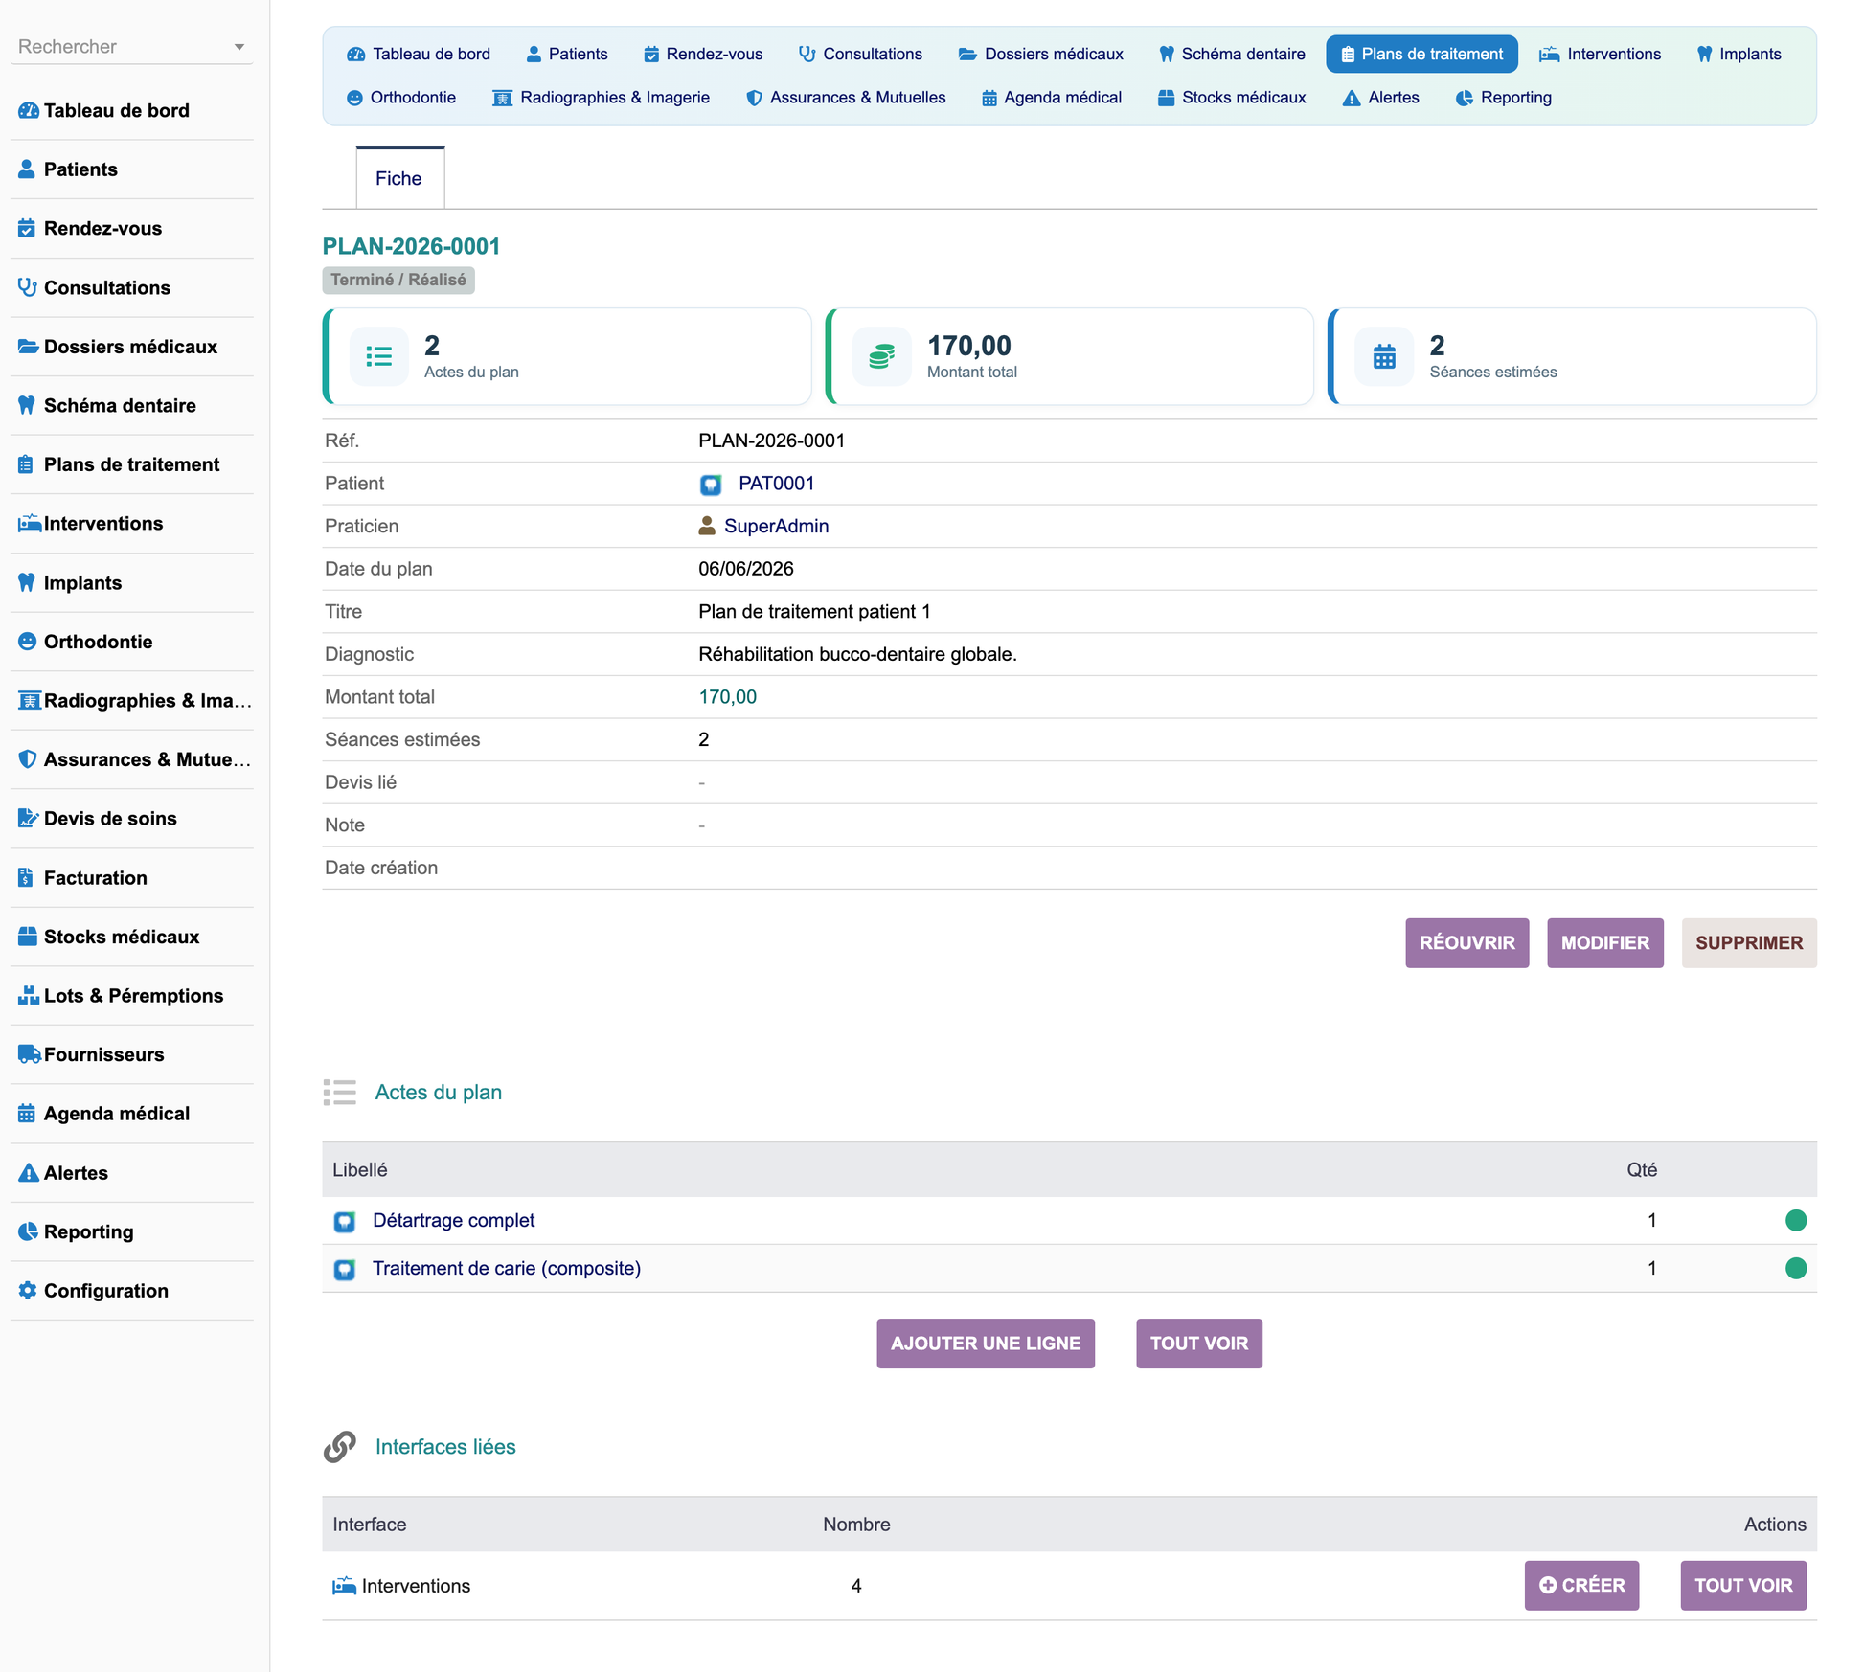This screenshot has width=1864, height=1672.
Task: Click Facturation invoice icon in sidebar
Action: click(26, 878)
